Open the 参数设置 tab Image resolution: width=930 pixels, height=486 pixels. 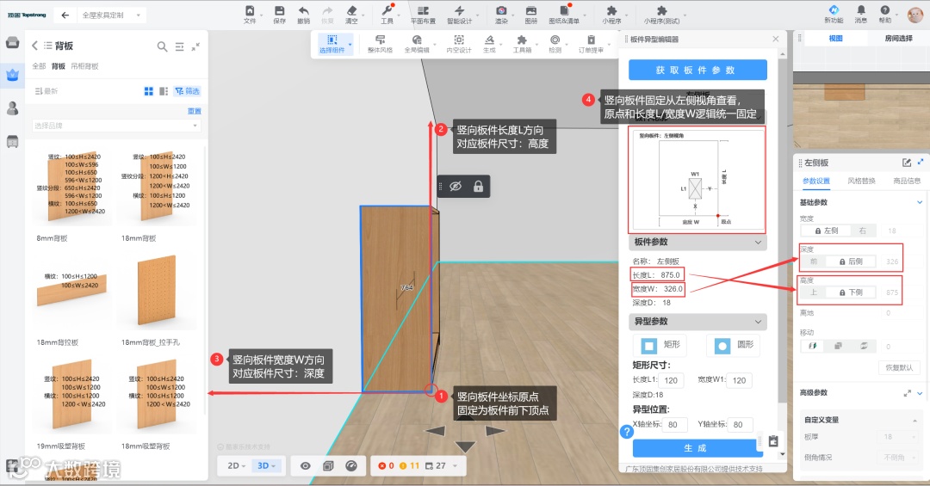click(816, 181)
